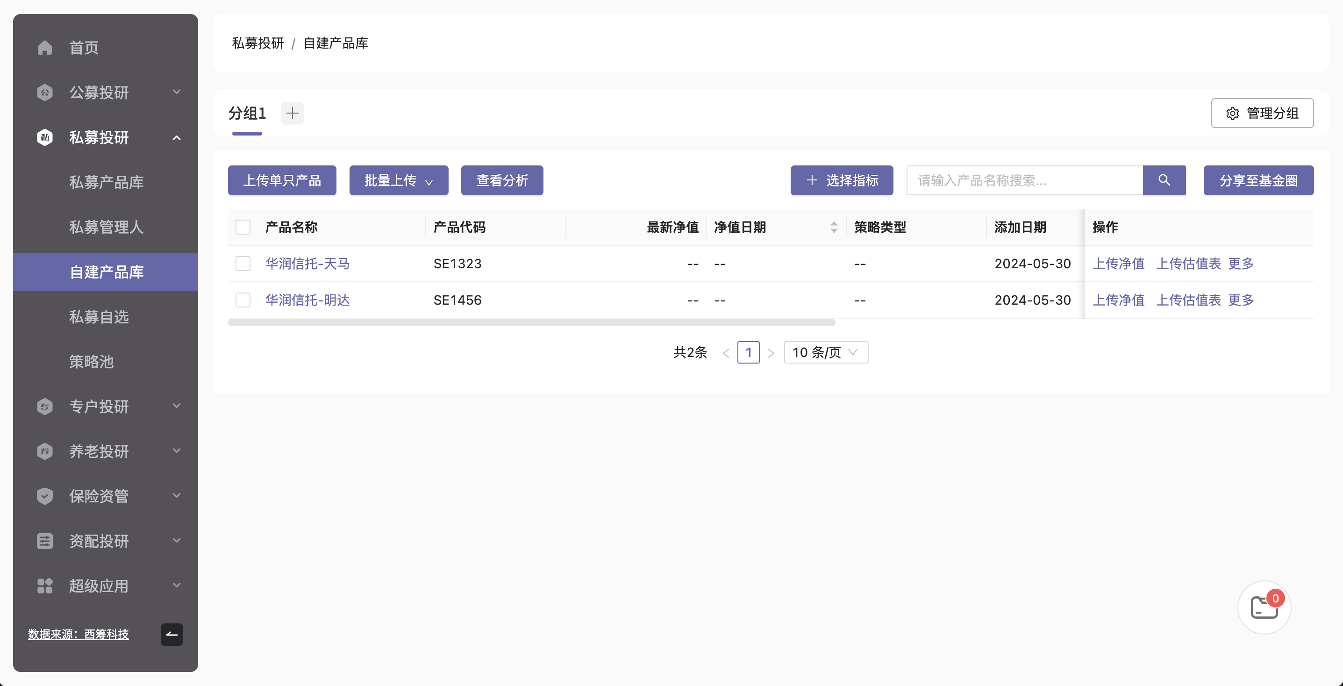Image resolution: width=1343 pixels, height=686 pixels.
Task: Check the box for 华润信托-天马
Action: 243,264
